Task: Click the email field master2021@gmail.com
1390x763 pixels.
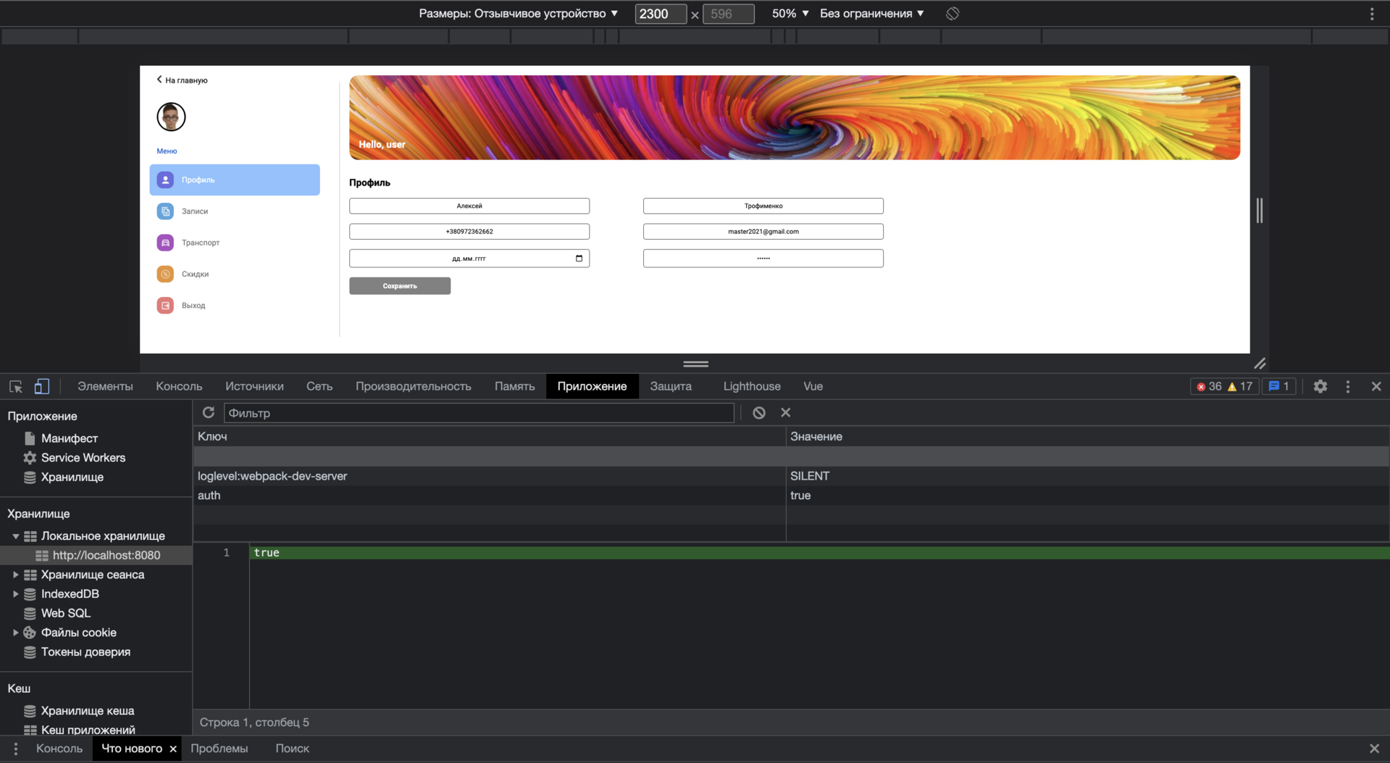Action: click(x=763, y=232)
